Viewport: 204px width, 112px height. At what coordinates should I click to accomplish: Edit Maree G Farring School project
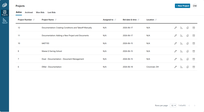pyautogui.click(x=175, y=51)
